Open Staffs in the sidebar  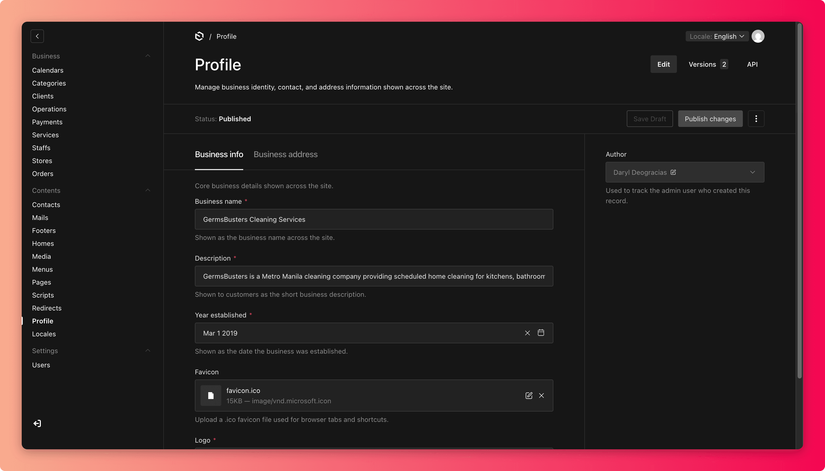[41, 148]
